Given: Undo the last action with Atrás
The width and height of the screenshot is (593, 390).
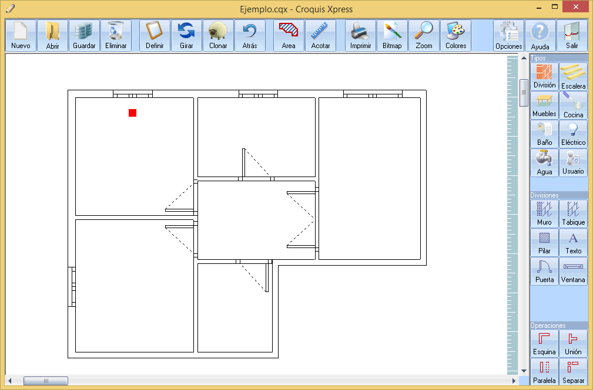Looking at the screenshot, I should pos(250,35).
